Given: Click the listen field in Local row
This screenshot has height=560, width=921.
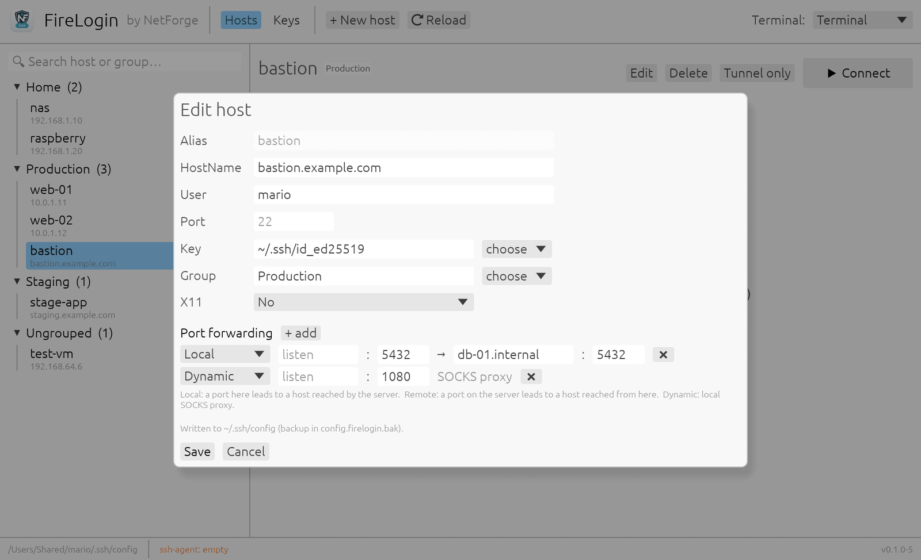Looking at the screenshot, I should point(318,355).
